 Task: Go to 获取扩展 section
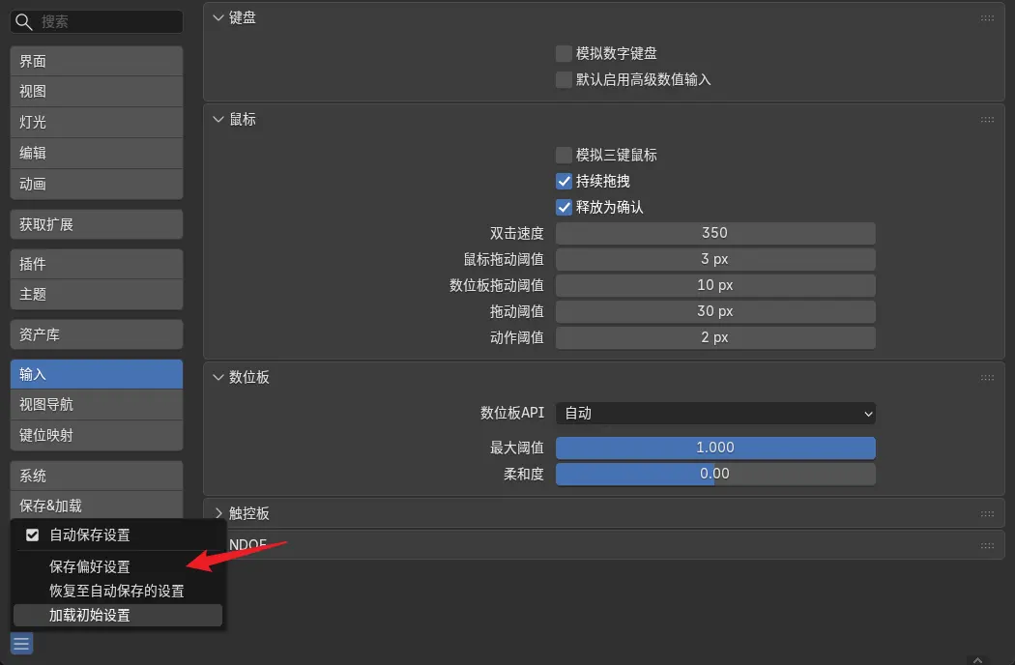point(97,224)
